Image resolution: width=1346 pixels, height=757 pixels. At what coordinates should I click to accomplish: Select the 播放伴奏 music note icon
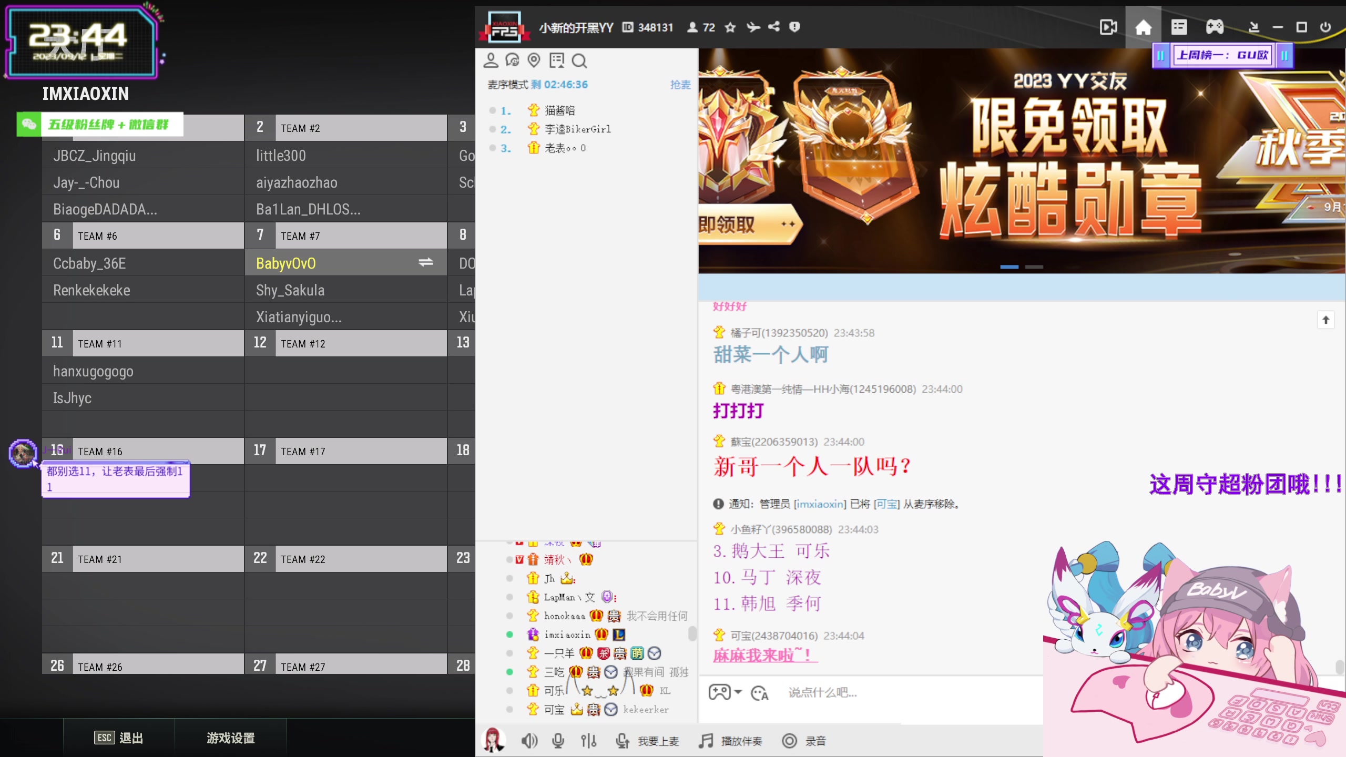[705, 741]
